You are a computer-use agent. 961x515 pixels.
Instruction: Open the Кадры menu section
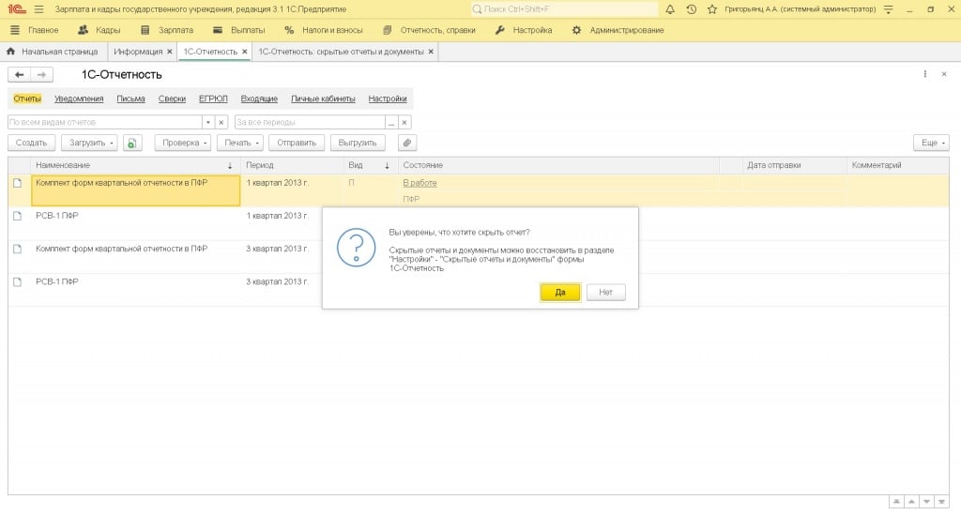99,30
